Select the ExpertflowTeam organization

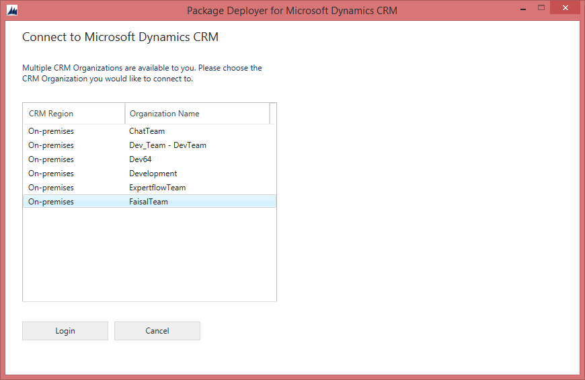tap(157, 188)
